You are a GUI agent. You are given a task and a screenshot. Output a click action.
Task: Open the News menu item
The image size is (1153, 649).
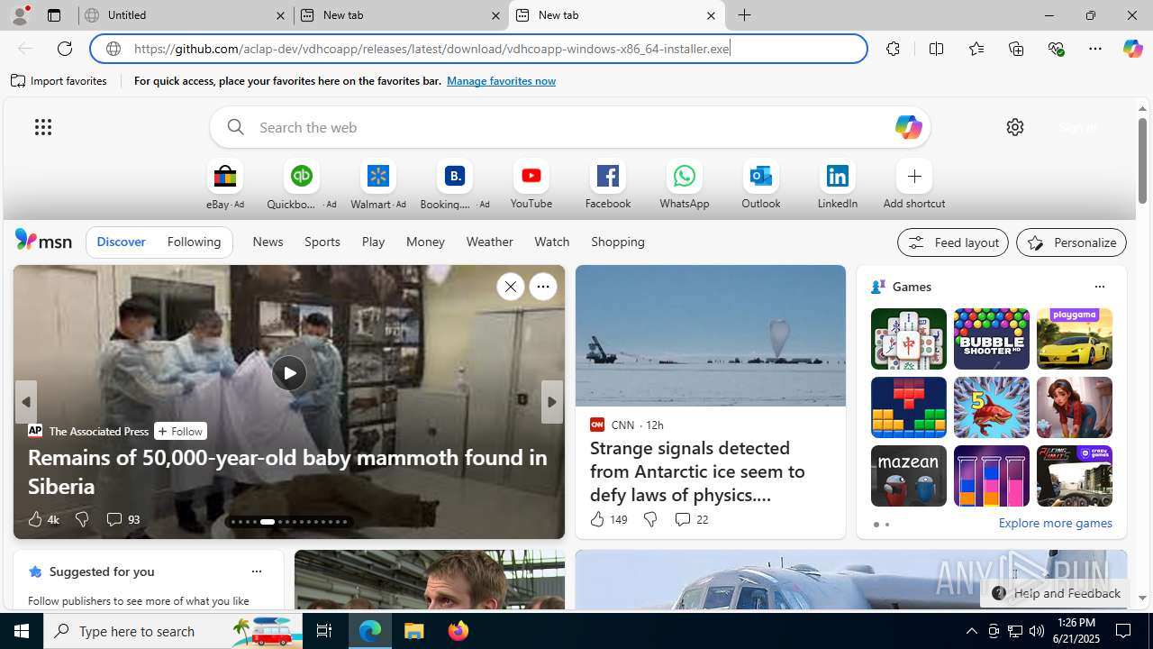click(268, 242)
